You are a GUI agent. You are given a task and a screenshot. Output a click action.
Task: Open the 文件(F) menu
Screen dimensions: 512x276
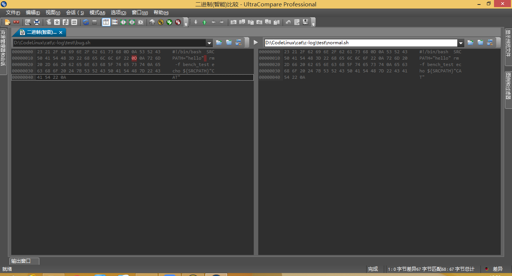coord(13,13)
